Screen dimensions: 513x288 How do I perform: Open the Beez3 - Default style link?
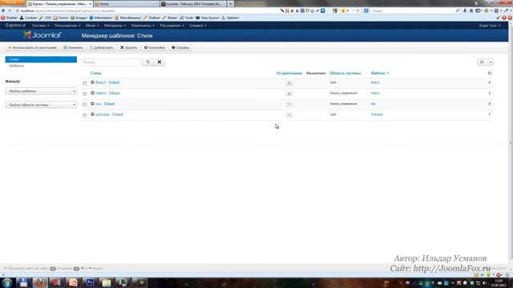pyautogui.click(x=107, y=82)
